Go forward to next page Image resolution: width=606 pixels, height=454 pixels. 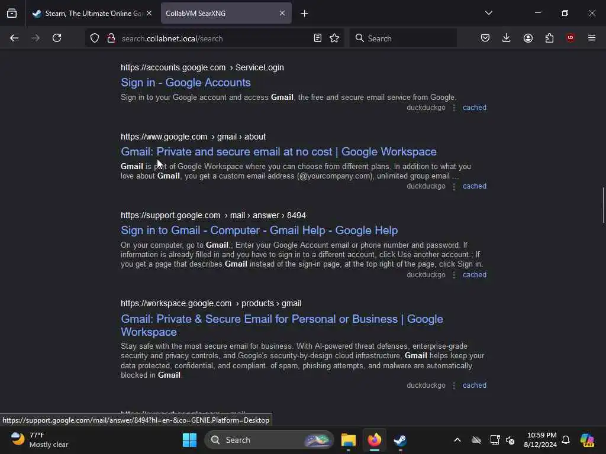[36, 38]
